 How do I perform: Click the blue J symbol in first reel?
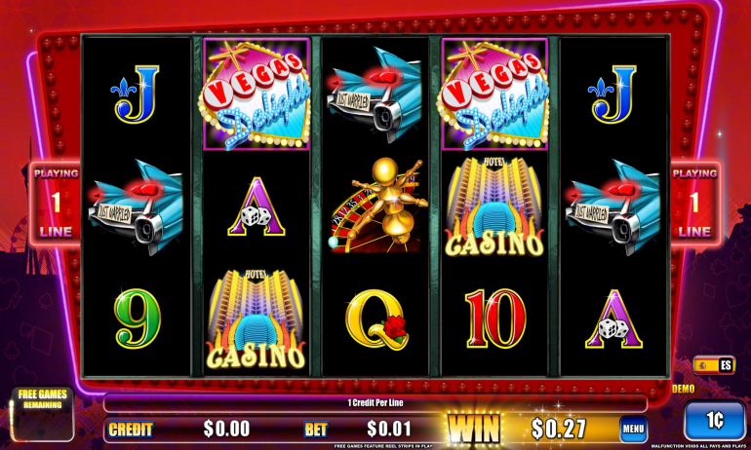tap(136, 94)
